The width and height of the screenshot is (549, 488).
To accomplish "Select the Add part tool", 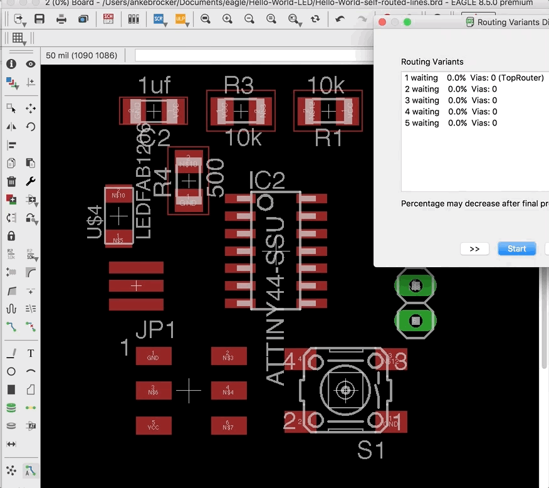I will click(11, 199).
